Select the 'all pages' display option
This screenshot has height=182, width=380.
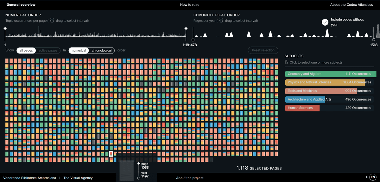click(26, 50)
